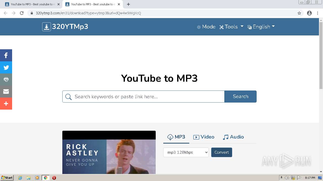Launch Internet Explorer from taskbar

click(20, 178)
